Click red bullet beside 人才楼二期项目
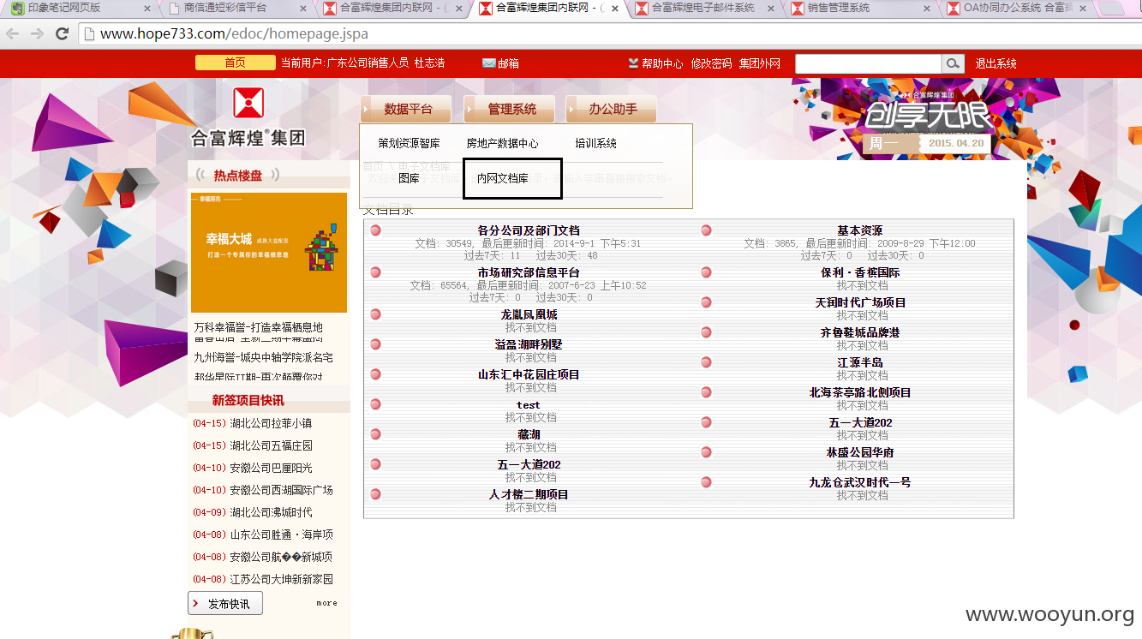 tap(375, 494)
